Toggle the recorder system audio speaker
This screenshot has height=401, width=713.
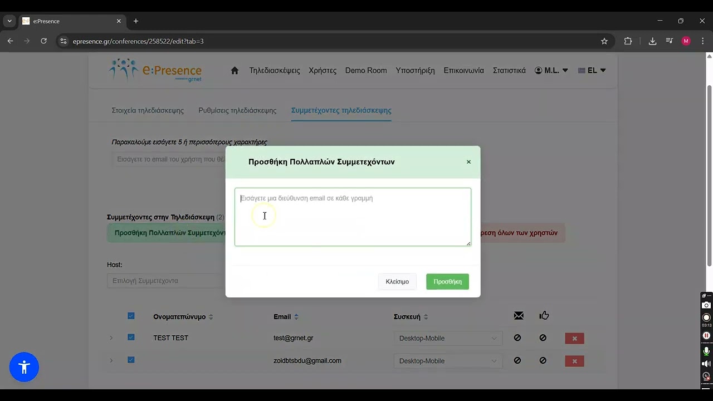(706, 364)
